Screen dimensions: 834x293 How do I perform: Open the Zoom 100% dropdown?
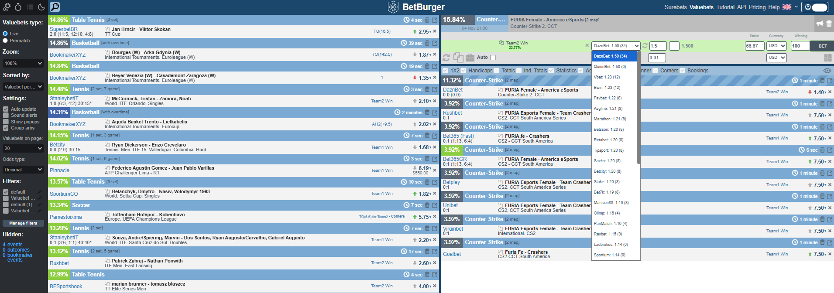(x=24, y=63)
